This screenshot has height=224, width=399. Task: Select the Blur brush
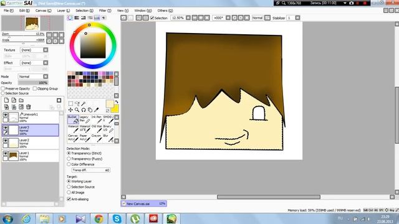click(x=108, y=138)
